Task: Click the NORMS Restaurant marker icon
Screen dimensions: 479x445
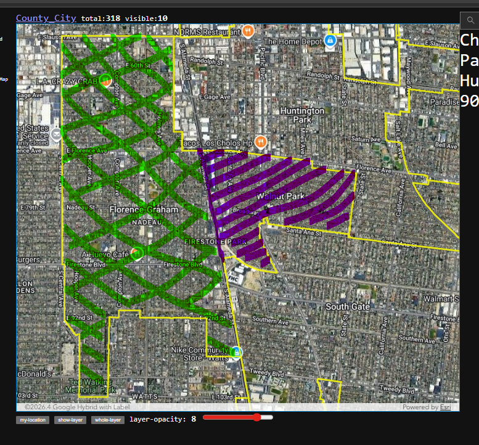Action: (x=248, y=31)
